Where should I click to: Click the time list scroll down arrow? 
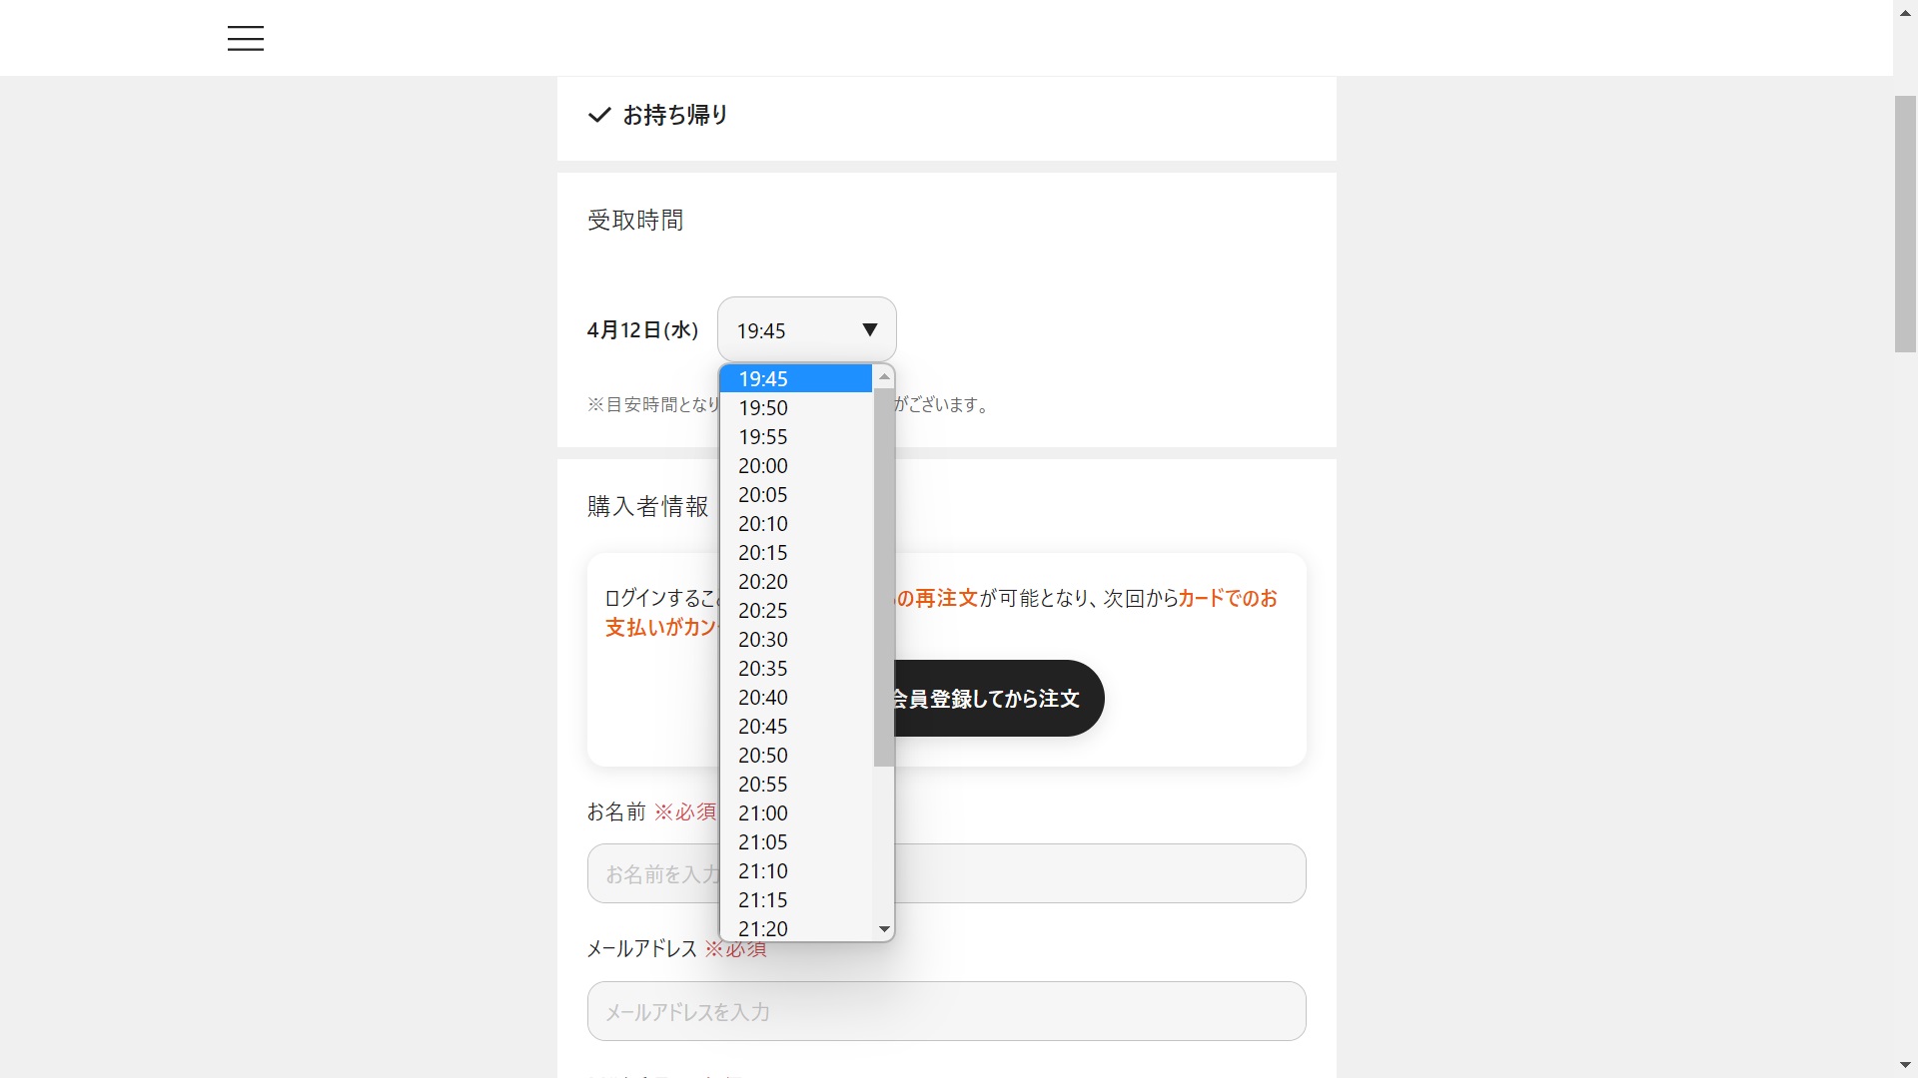pos(883,929)
